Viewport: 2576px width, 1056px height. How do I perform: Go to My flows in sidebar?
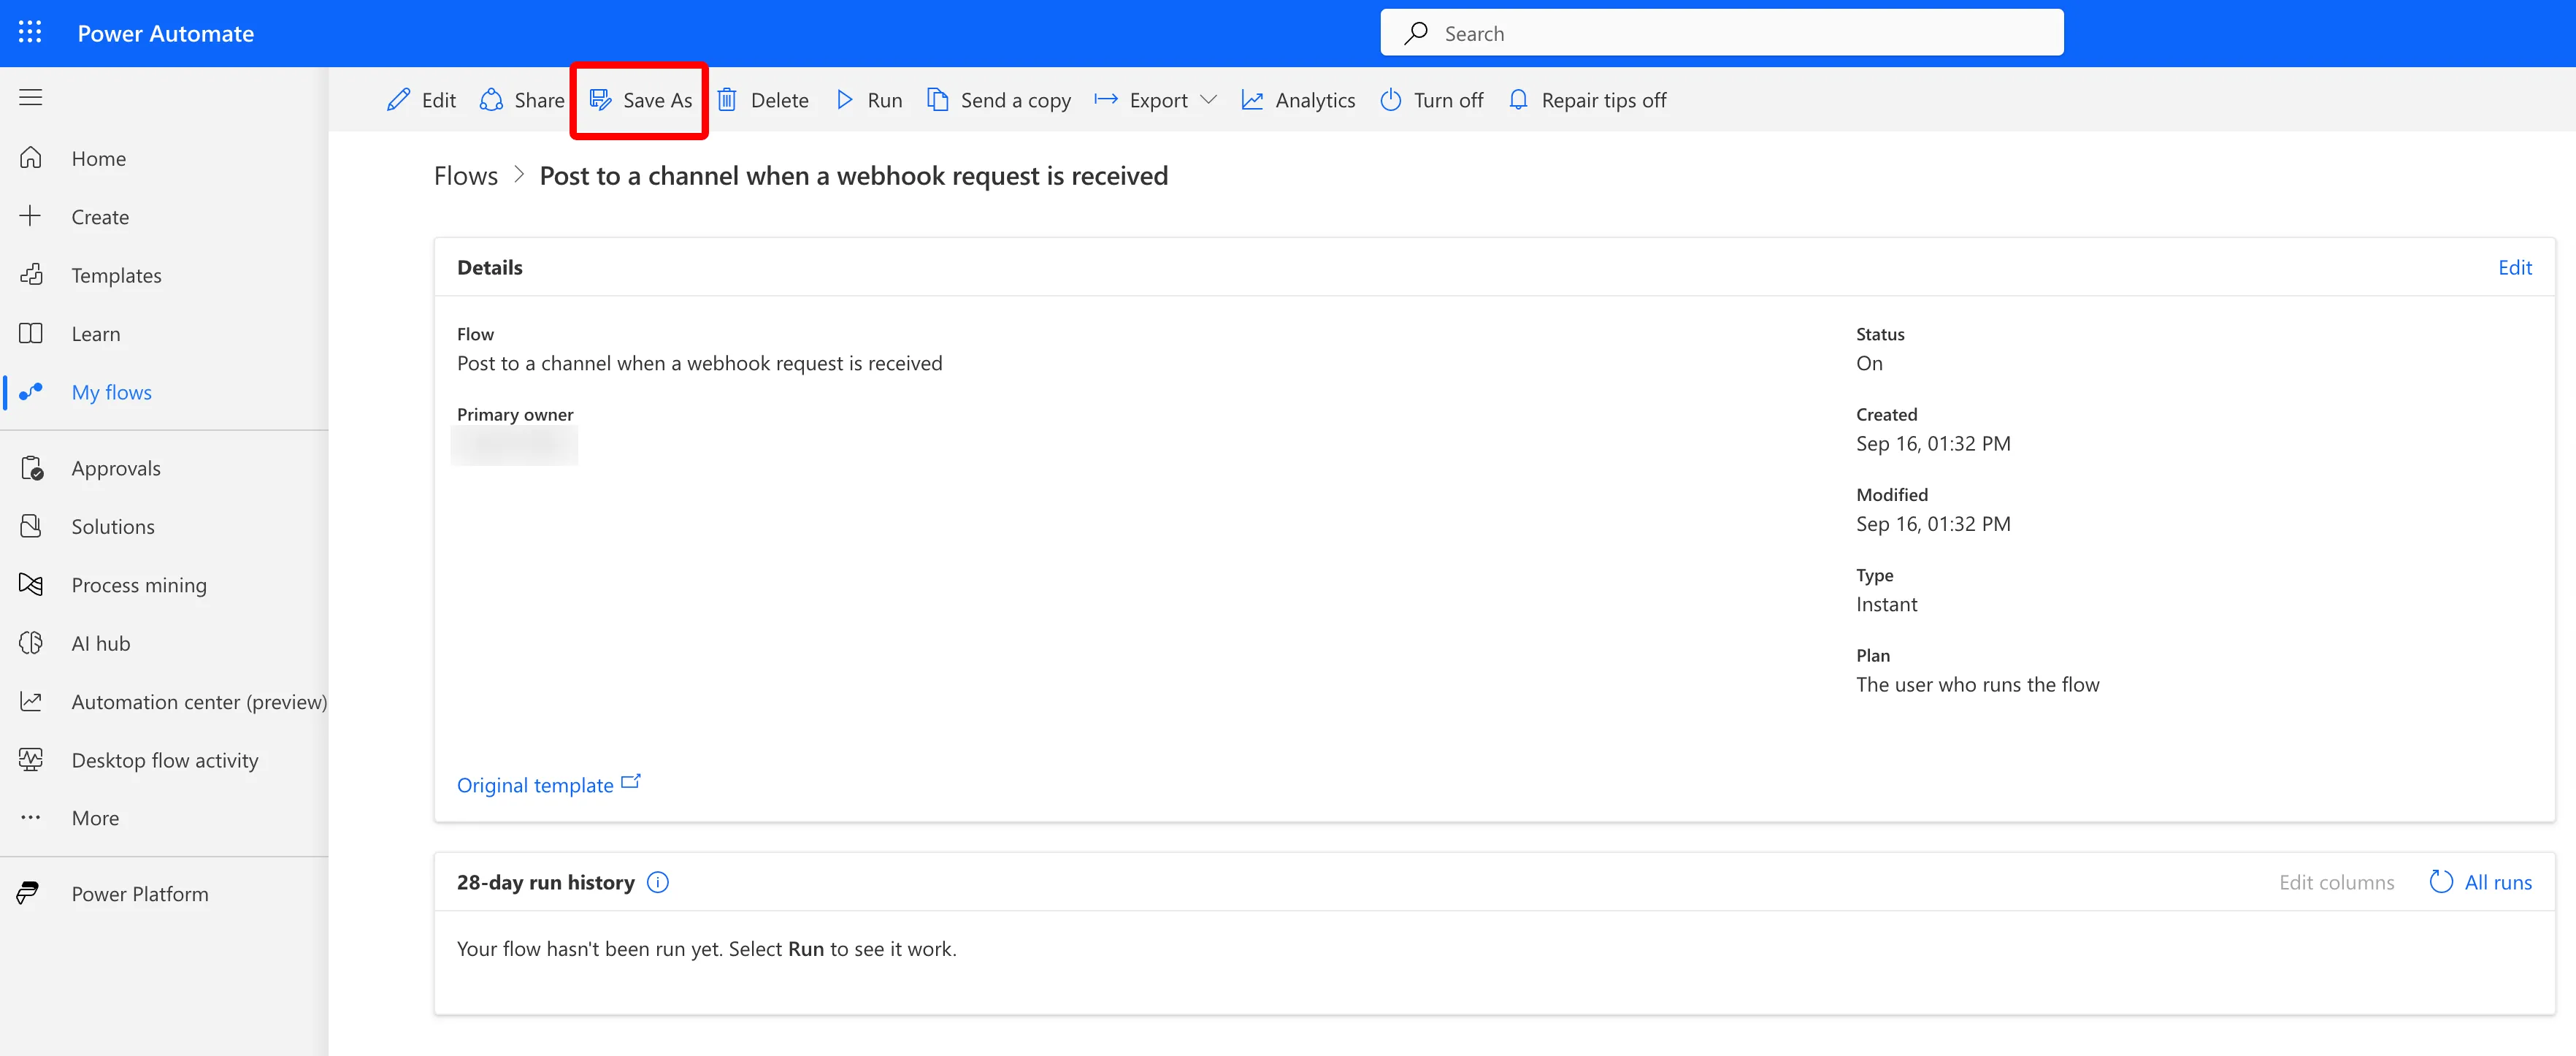coord(164,392)
